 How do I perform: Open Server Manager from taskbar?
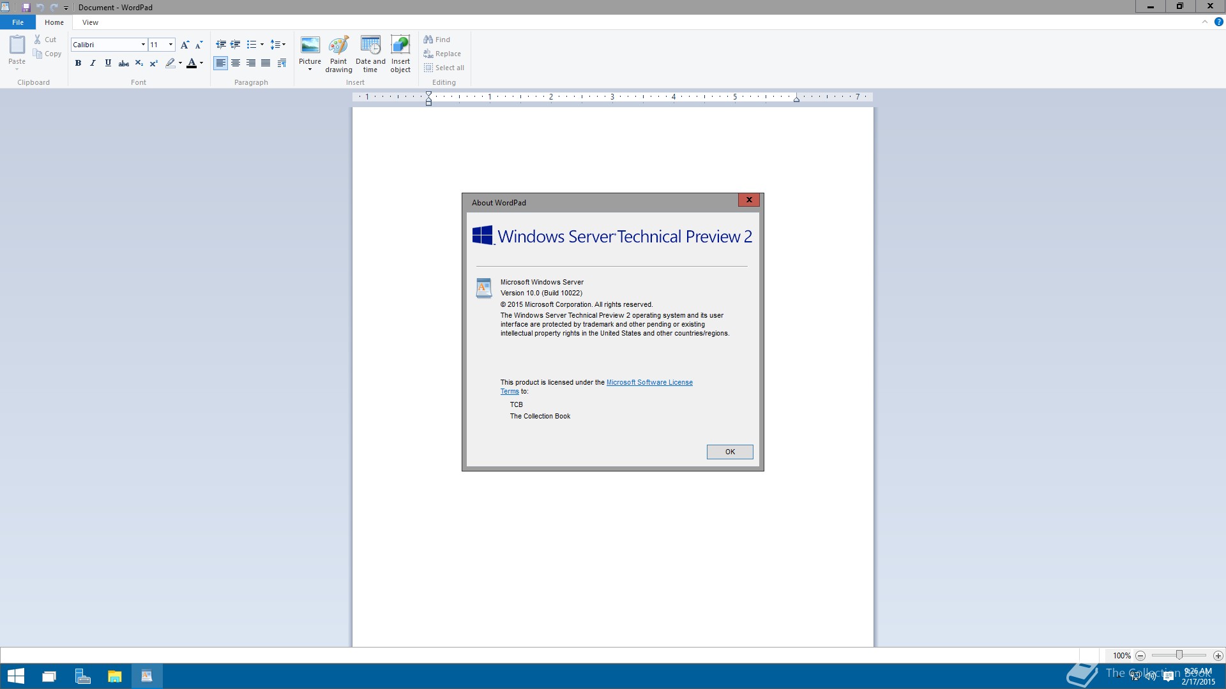pyautogui.click(x=82, y=676)
